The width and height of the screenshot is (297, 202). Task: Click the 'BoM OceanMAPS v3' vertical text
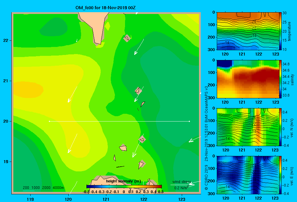point(206,104)
